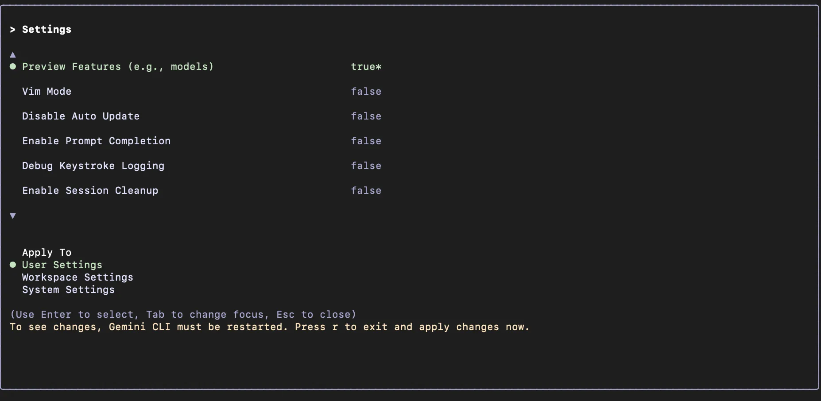This screenshot has width=821, height=401.
Task: Click the green bullet beside Preview Features
Action: [x=13, y=66]
